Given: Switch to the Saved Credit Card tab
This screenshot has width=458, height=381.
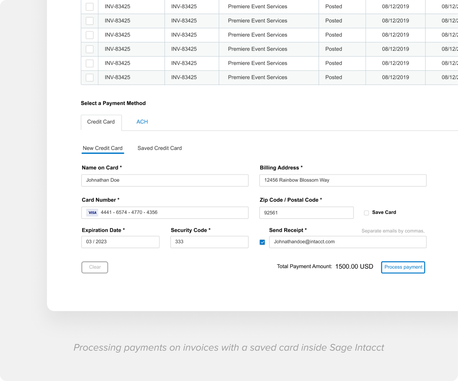Looking at the screenshot, I should click(159, 148).
